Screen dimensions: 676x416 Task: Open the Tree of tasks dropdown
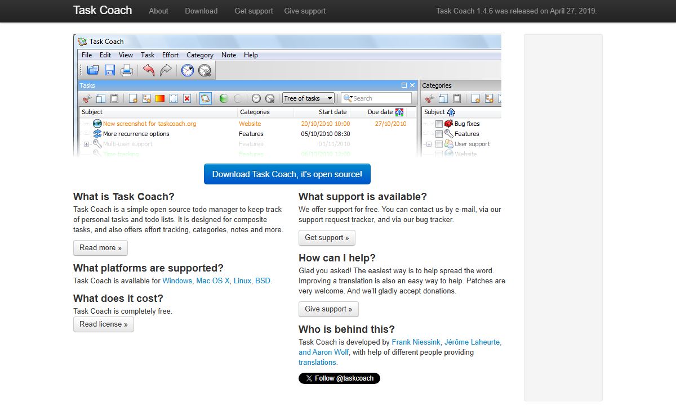tap(308, 98)
